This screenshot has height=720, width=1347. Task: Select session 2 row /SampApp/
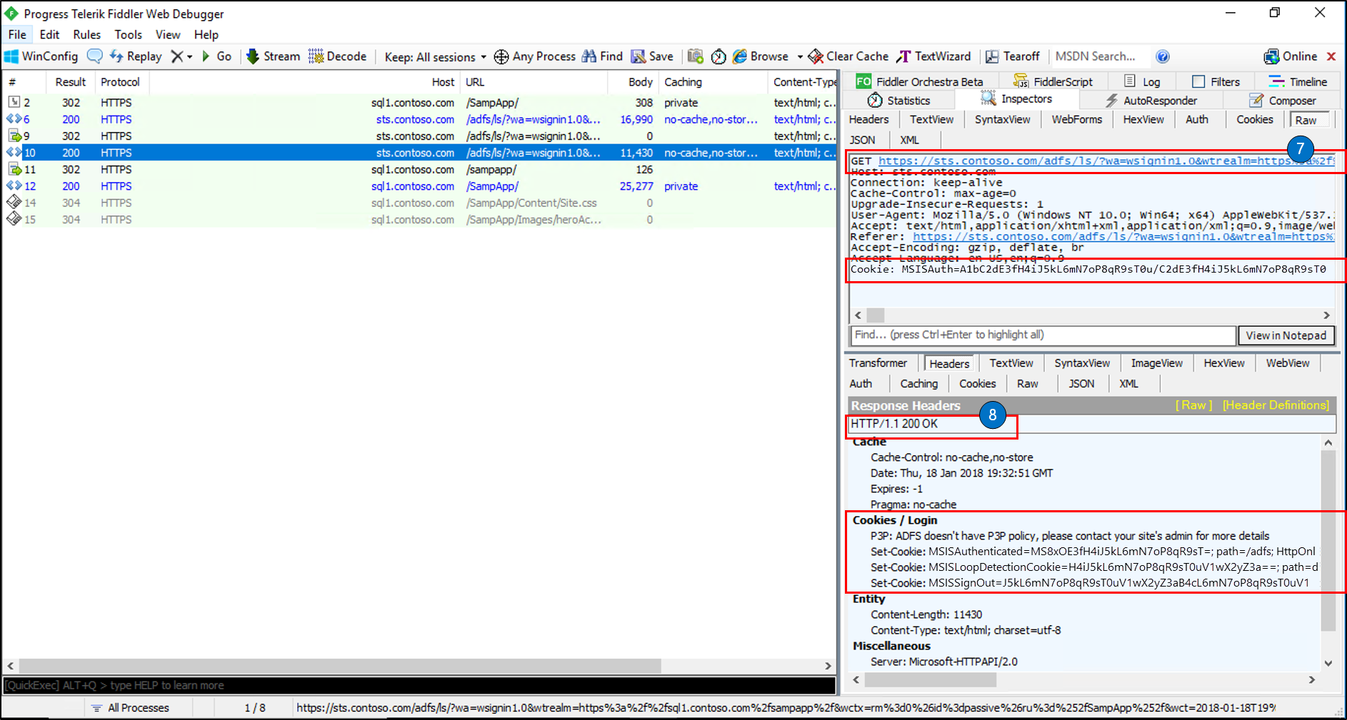point(419,103)
